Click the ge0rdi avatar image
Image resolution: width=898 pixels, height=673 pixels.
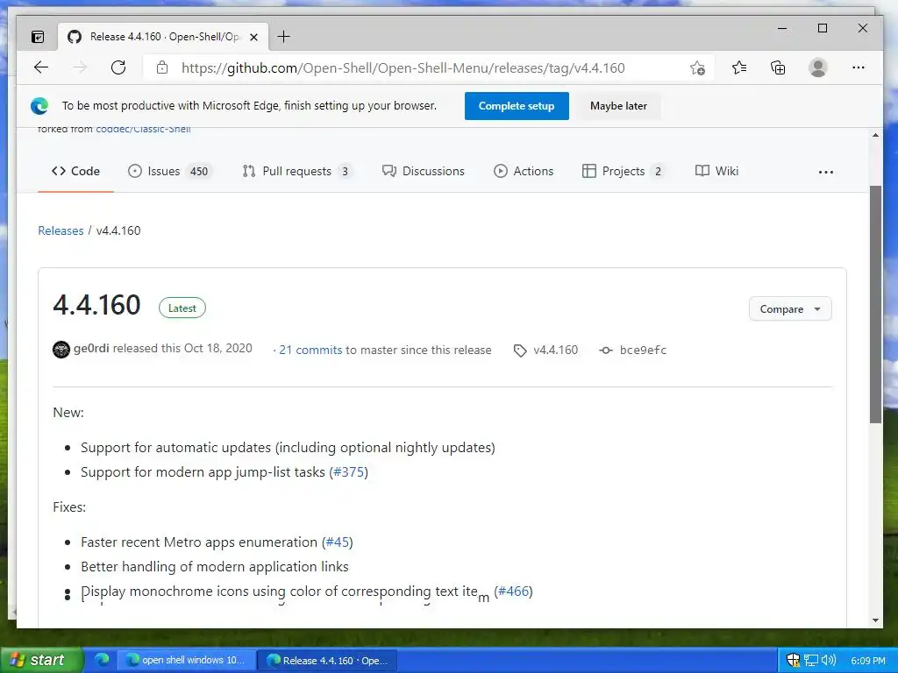61,350
